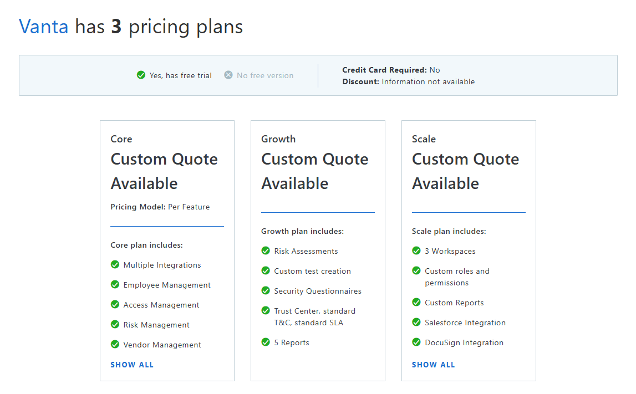Image resolution: width=636 pixels, height=394 pixels.
Task: Click the check icon next to Custom test creation
Action: [266, 270]
